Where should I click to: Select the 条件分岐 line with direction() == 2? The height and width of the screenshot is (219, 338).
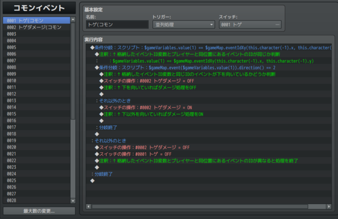point(209,68)
